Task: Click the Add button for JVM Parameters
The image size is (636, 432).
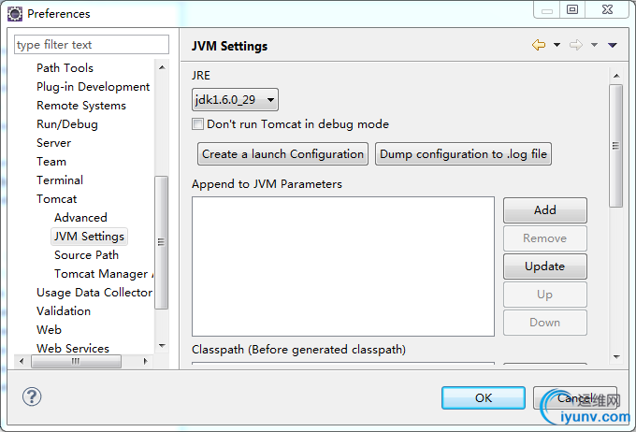Action: pyautogui.click(x=544, y=210)
